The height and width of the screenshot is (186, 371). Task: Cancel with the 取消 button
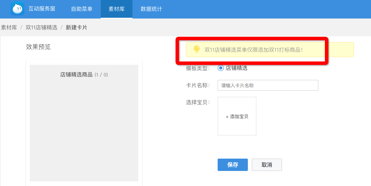[x=267, y=165]
